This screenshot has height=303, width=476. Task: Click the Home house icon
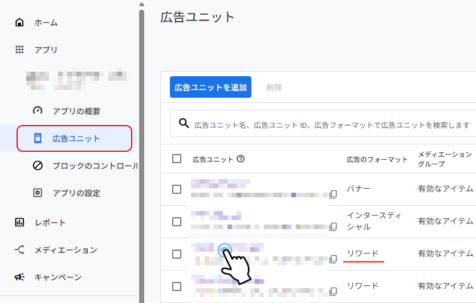coord(19,23)
